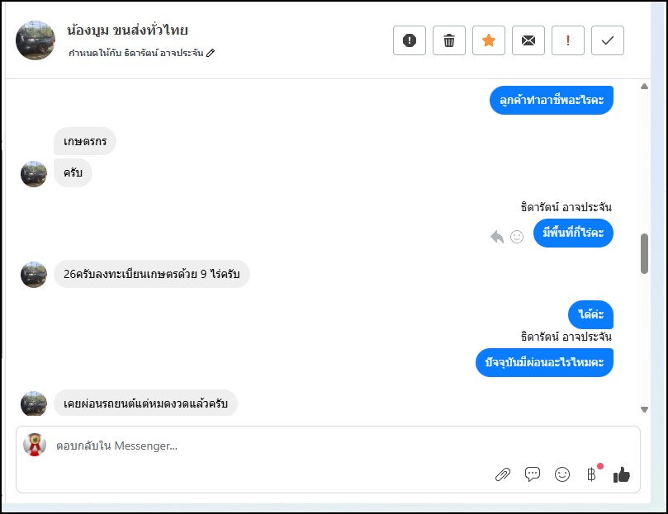Open saved replies speech bubble icon
This screenshot has width=668, height=514.
pyautogui.click(x=533, y=474)
